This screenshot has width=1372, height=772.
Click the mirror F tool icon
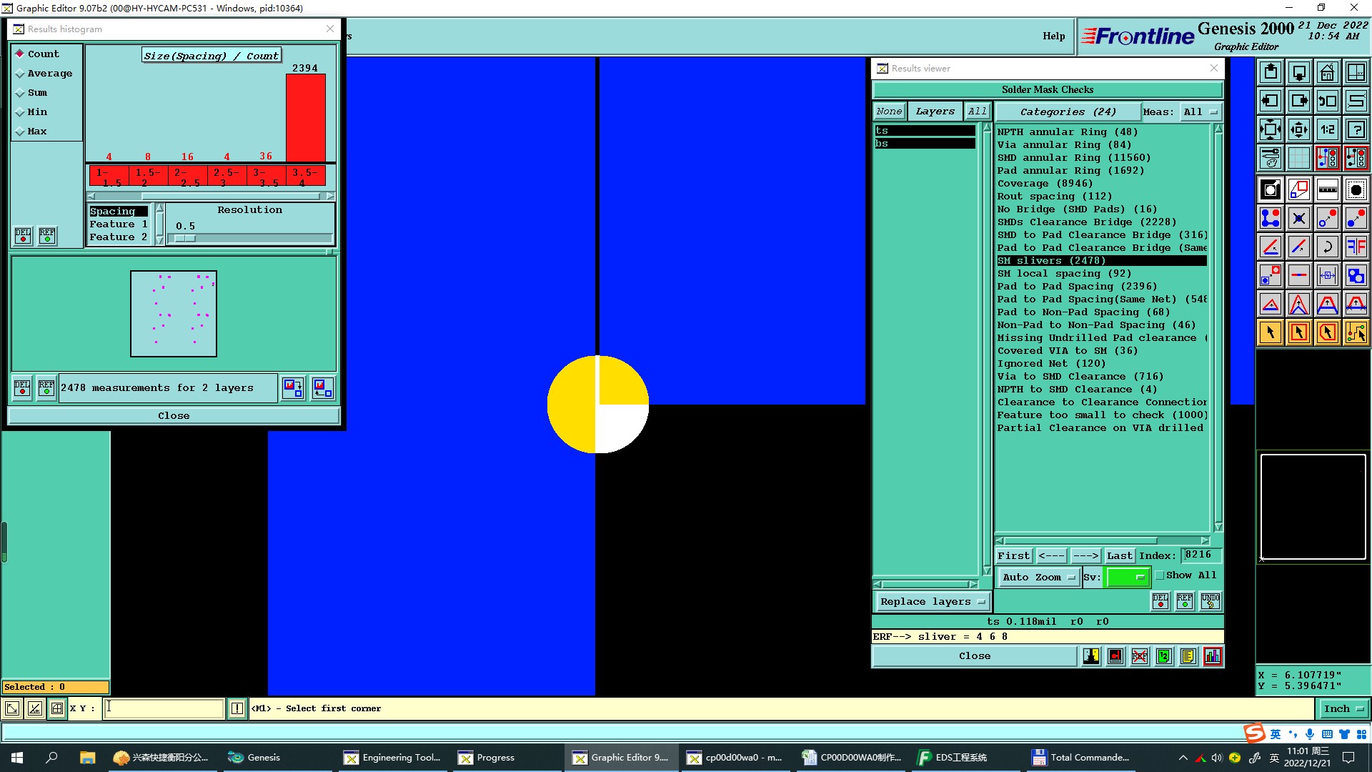coord(1356,247)
